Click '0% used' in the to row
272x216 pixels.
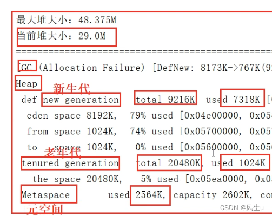[154, 147]
